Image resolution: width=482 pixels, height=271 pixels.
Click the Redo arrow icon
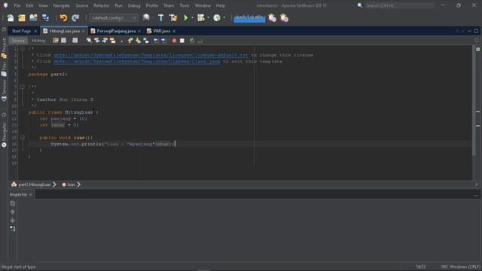pyautogui.click(x=75, y=18)
